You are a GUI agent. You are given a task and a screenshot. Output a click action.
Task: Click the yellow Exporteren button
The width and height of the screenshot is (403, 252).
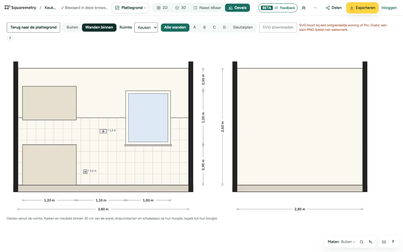(x=362, y=8)
